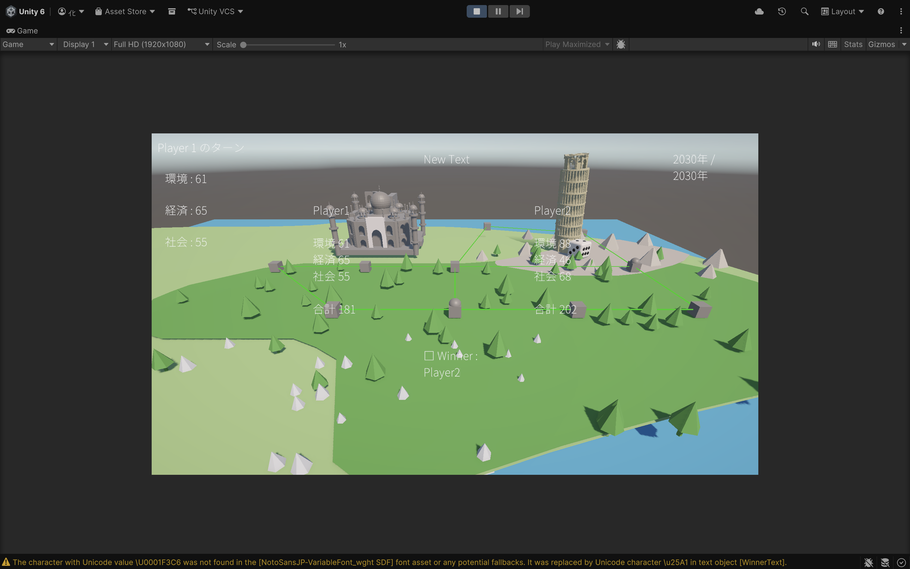Click the Player 1 turn label
Image resolution: width=910 pixels, height=569 pixels.
(x=201, y=148)
